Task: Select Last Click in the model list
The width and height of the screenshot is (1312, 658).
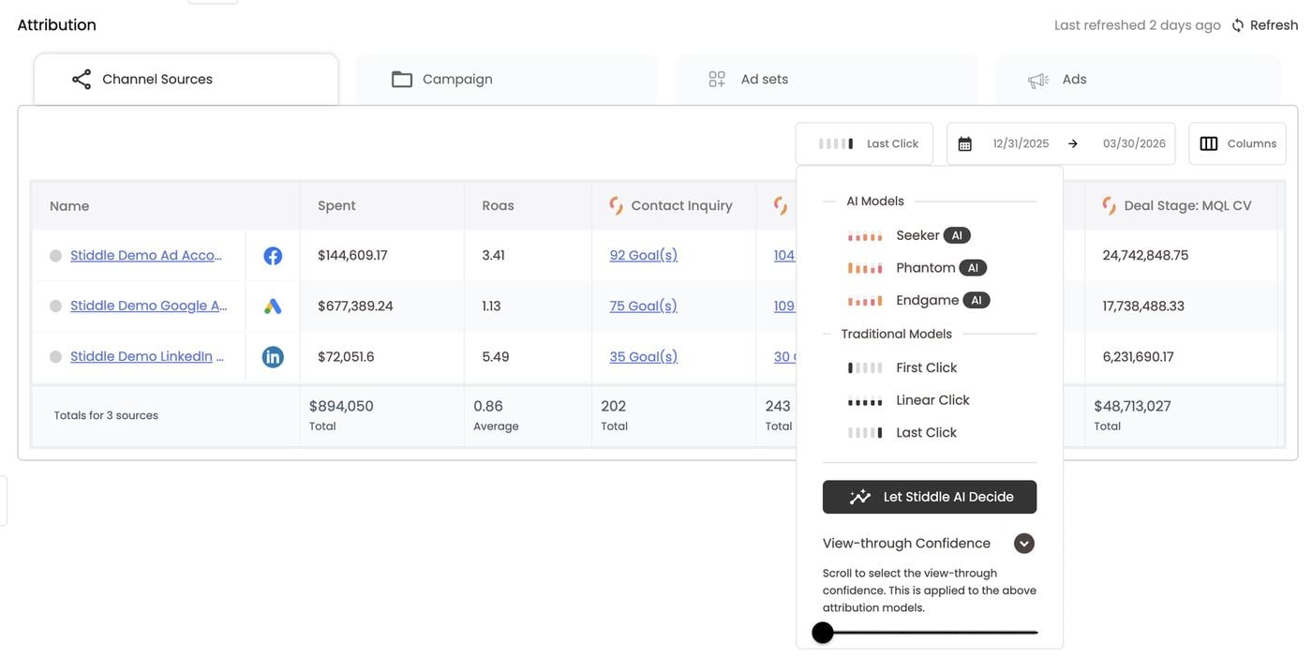Action: (x=926, y=433)
